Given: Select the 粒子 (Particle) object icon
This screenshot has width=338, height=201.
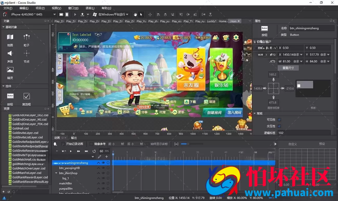Looking at the screenshot, I should [x=27, y=37].
